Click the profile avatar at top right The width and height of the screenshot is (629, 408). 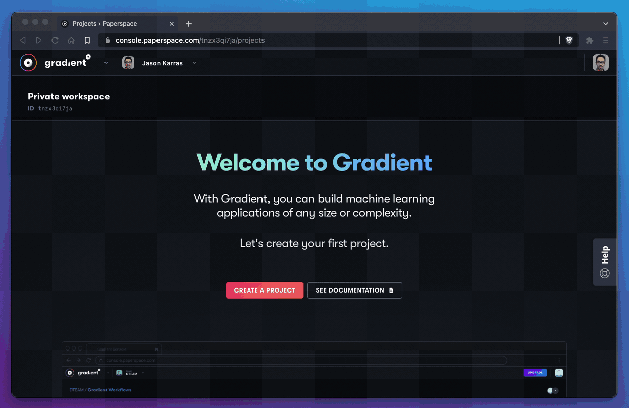[600, 63]
